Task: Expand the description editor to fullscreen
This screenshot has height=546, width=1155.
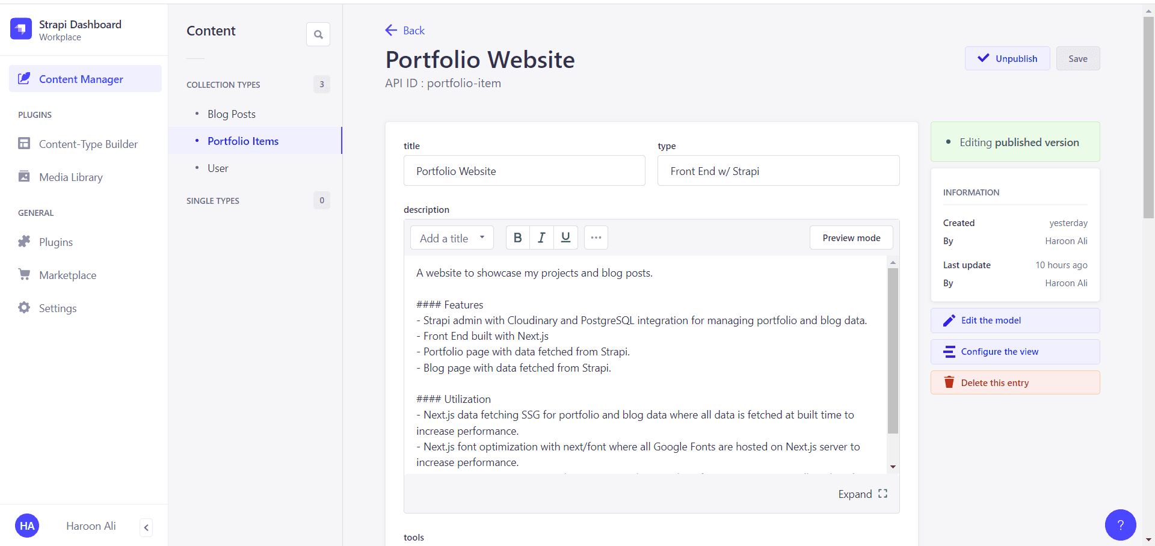Action: 863,494
